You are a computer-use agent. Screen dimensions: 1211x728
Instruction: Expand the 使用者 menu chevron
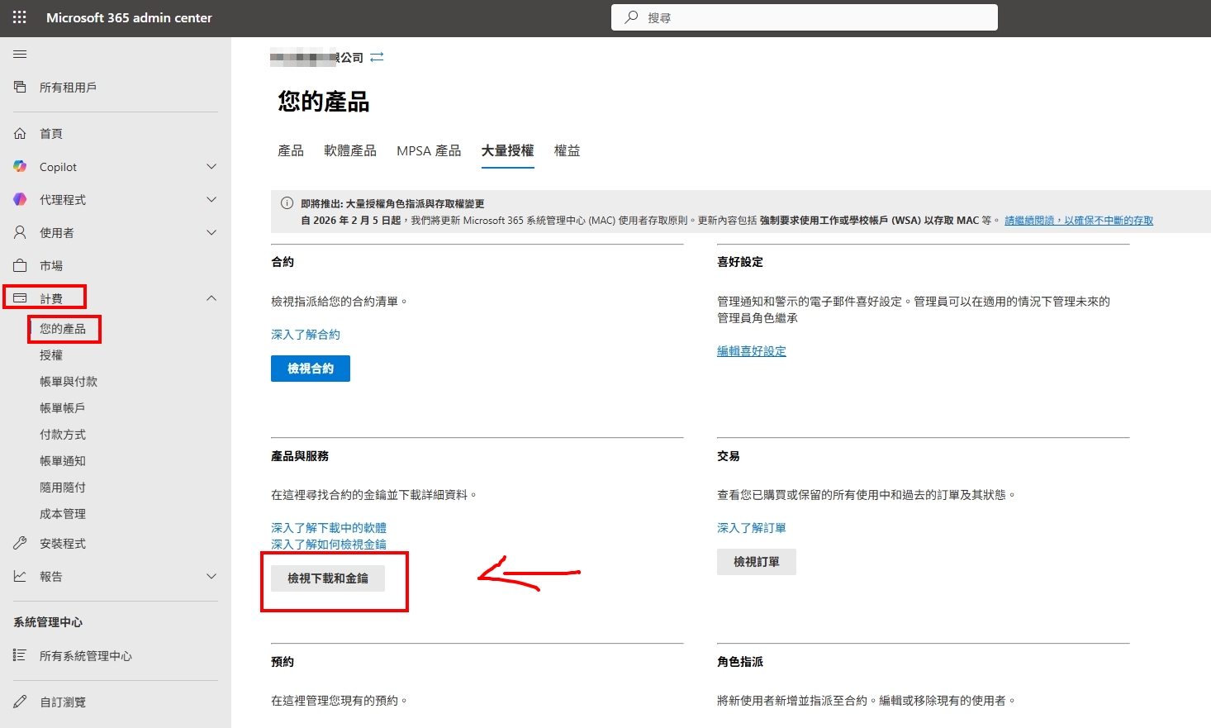pos(211,232)
